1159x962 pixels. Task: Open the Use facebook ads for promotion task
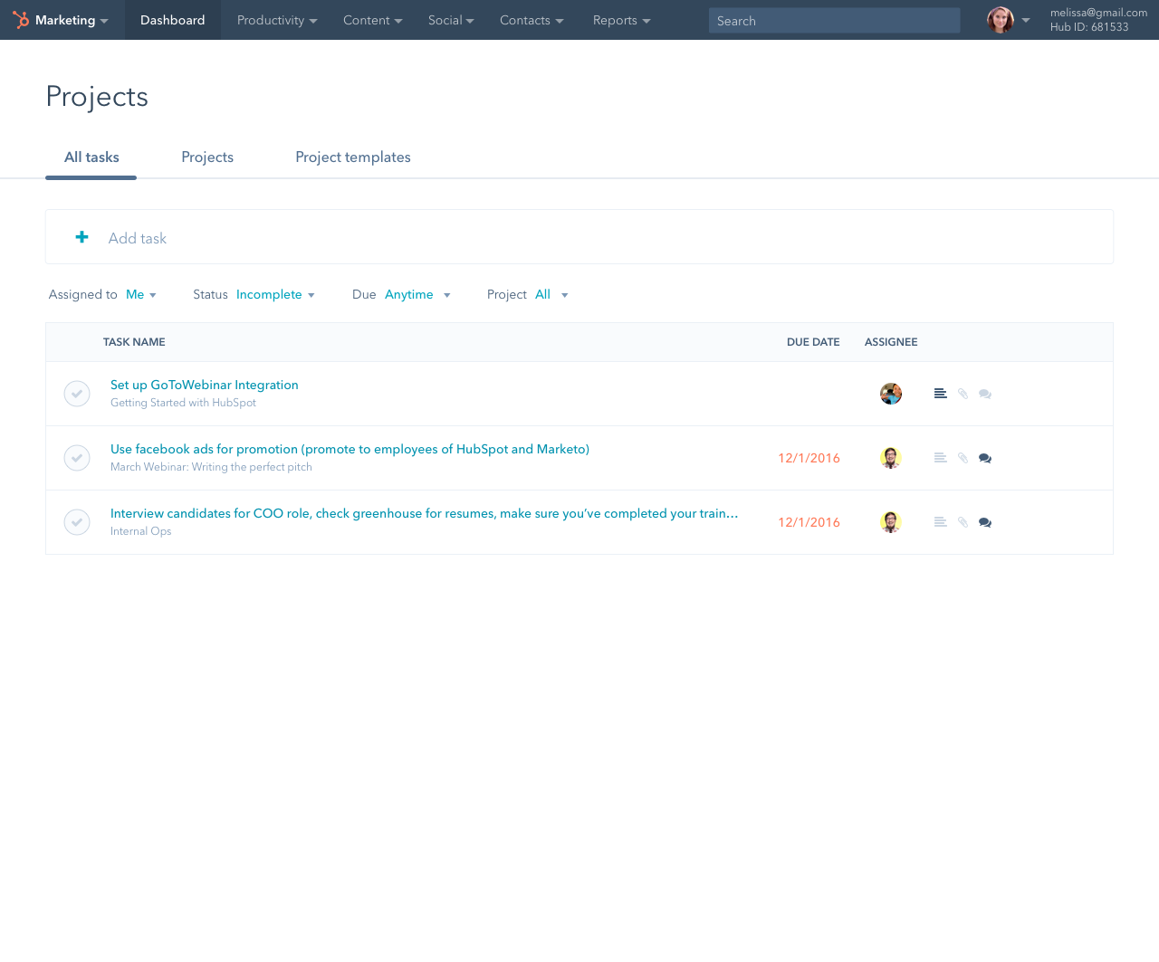350,449
